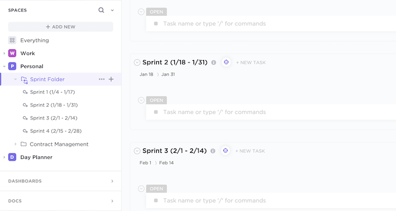Open the info icon next to Sprint 2

pyautogui.click(x=213, y=62)
